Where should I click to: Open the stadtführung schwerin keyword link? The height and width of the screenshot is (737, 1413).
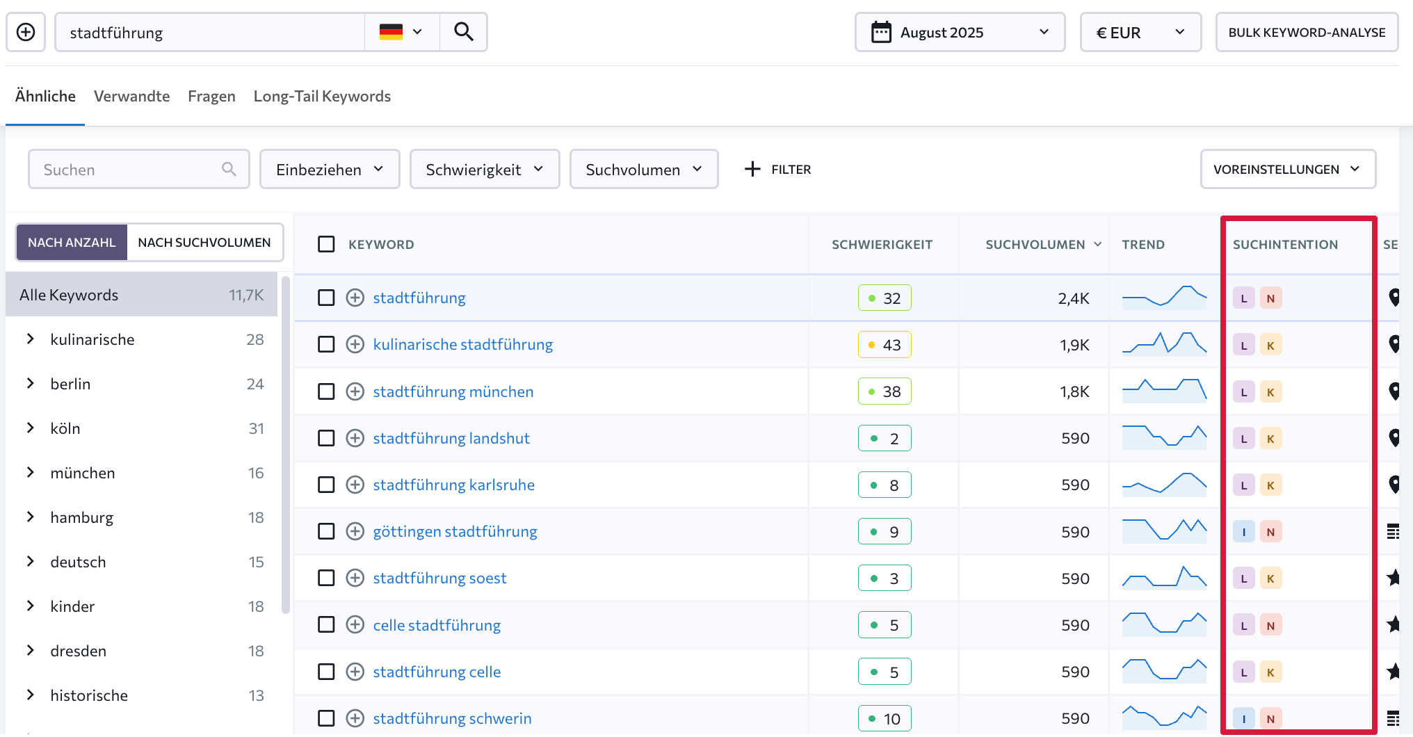[x=453, y=718]
